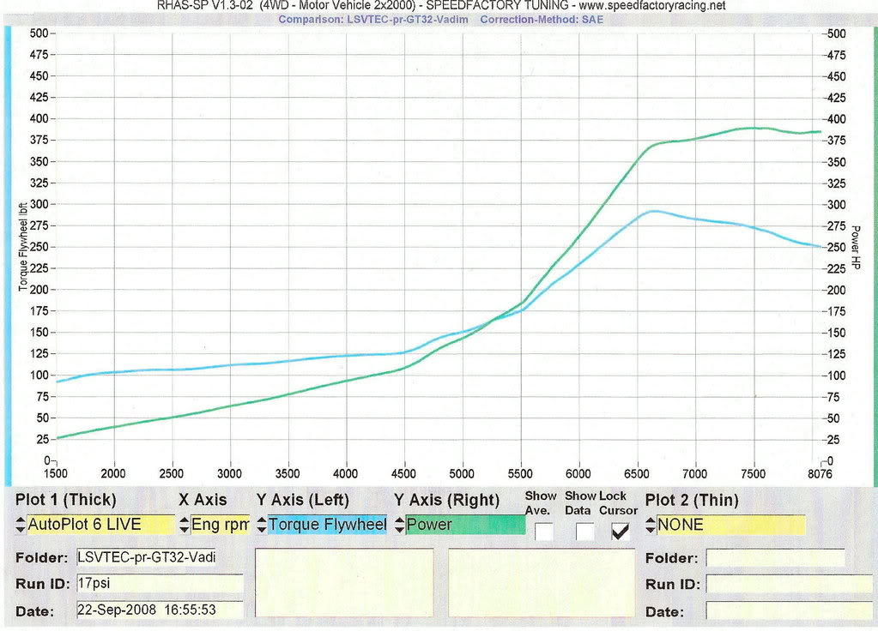Click the 300 value on left torque axis
Image resolution: width=878 pixels, height=631 pixels.
[x=39, y=204]
